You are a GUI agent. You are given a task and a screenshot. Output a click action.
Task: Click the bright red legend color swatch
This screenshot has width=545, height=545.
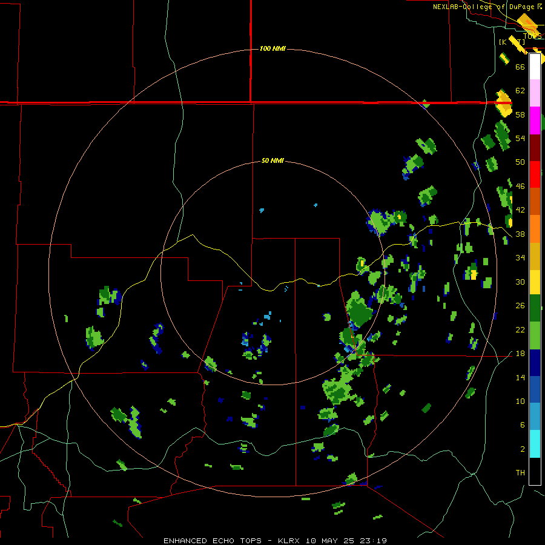[535, 174]
